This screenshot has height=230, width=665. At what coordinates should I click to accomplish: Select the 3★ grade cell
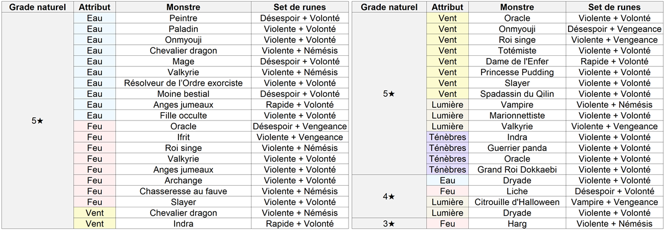tap(389, 223)
